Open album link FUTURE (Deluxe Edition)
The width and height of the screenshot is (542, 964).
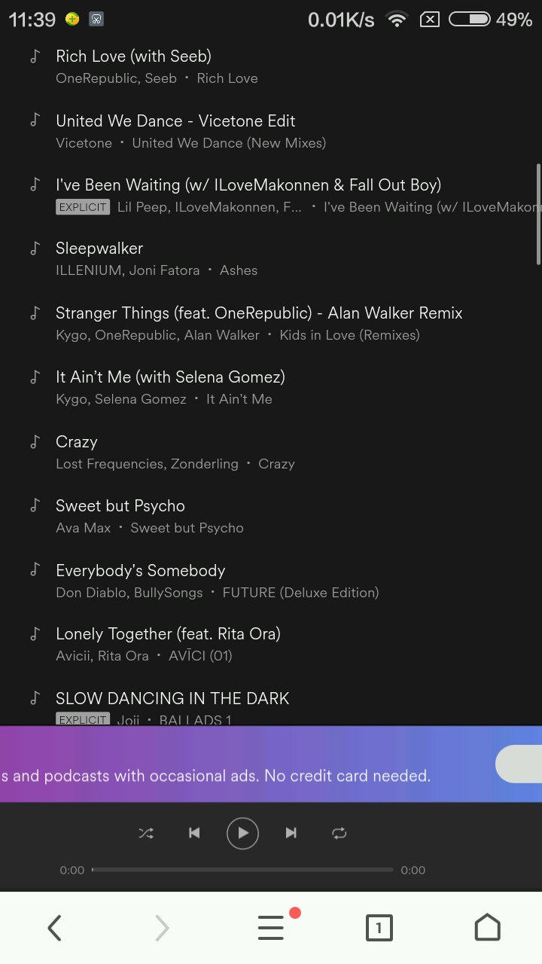[301, 593]
